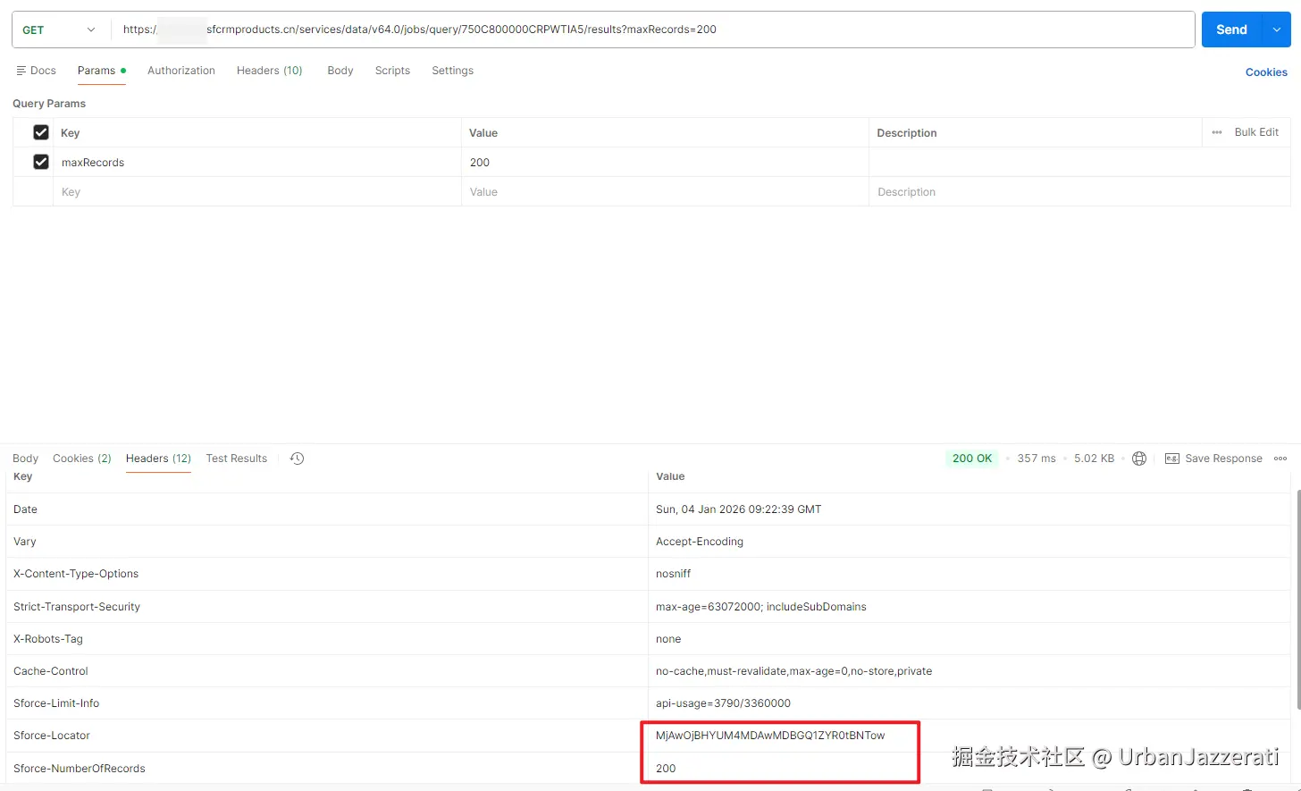1301x791 pixels.
Task: Switch to the Authorization tab
Action: (181, 71)
